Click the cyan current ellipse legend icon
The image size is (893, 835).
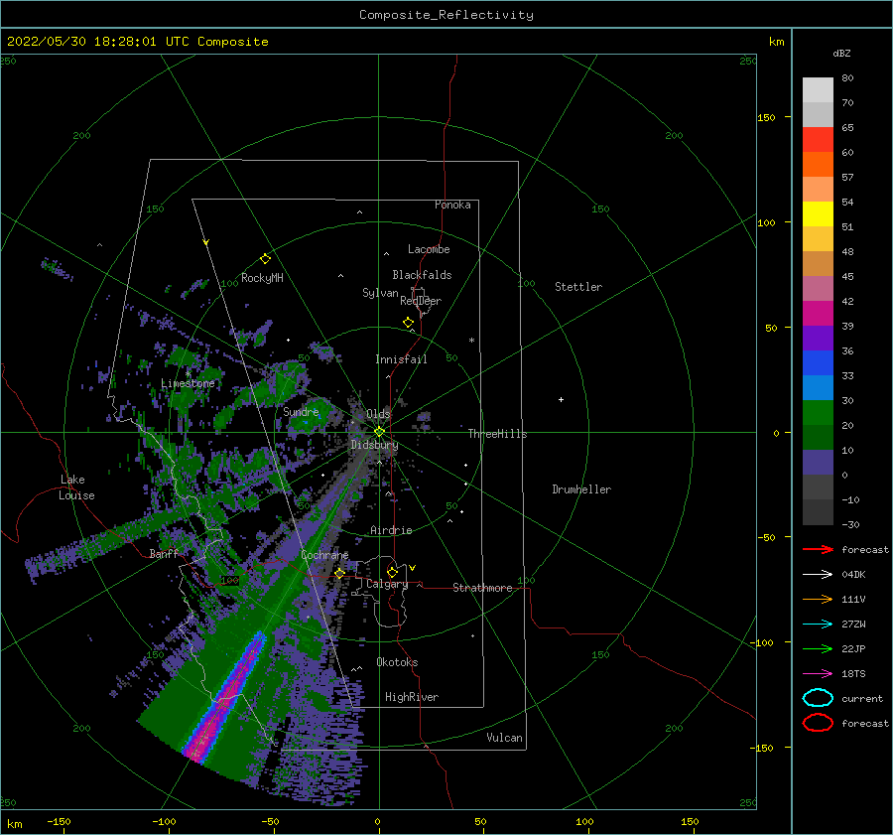(x=818, y=698)
